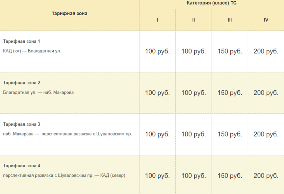Select category II column header

pyautogui.click(x=194, y=20)
